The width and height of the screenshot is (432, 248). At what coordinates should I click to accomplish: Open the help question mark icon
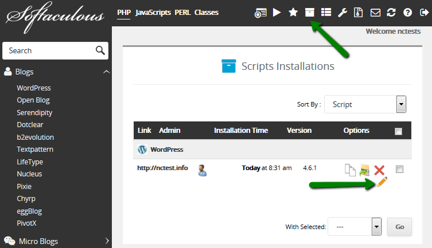pyautogui.click(x=407, y=13)
